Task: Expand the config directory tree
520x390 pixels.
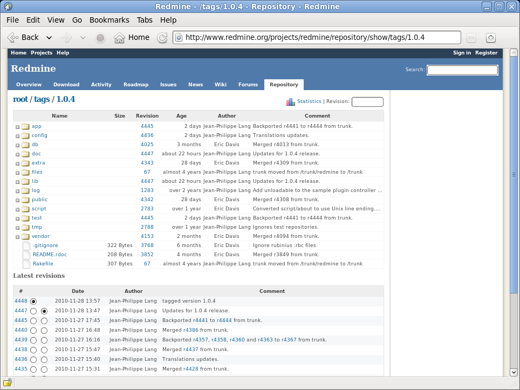Action: coord(18,136)
